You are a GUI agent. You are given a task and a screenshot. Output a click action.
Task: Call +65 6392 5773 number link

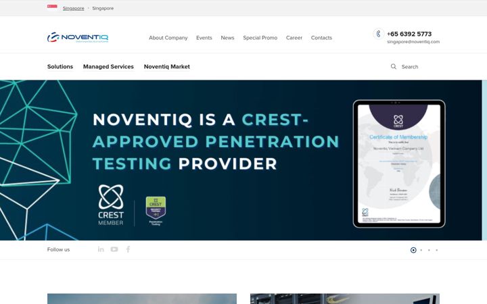click(409, 34)
